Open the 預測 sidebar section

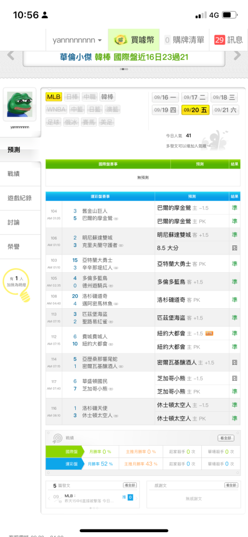click(20, 150)
